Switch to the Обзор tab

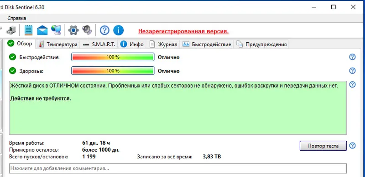[21, 44]
